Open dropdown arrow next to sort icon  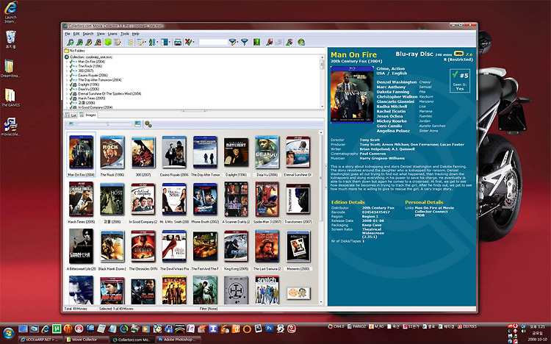click(156, 42)
